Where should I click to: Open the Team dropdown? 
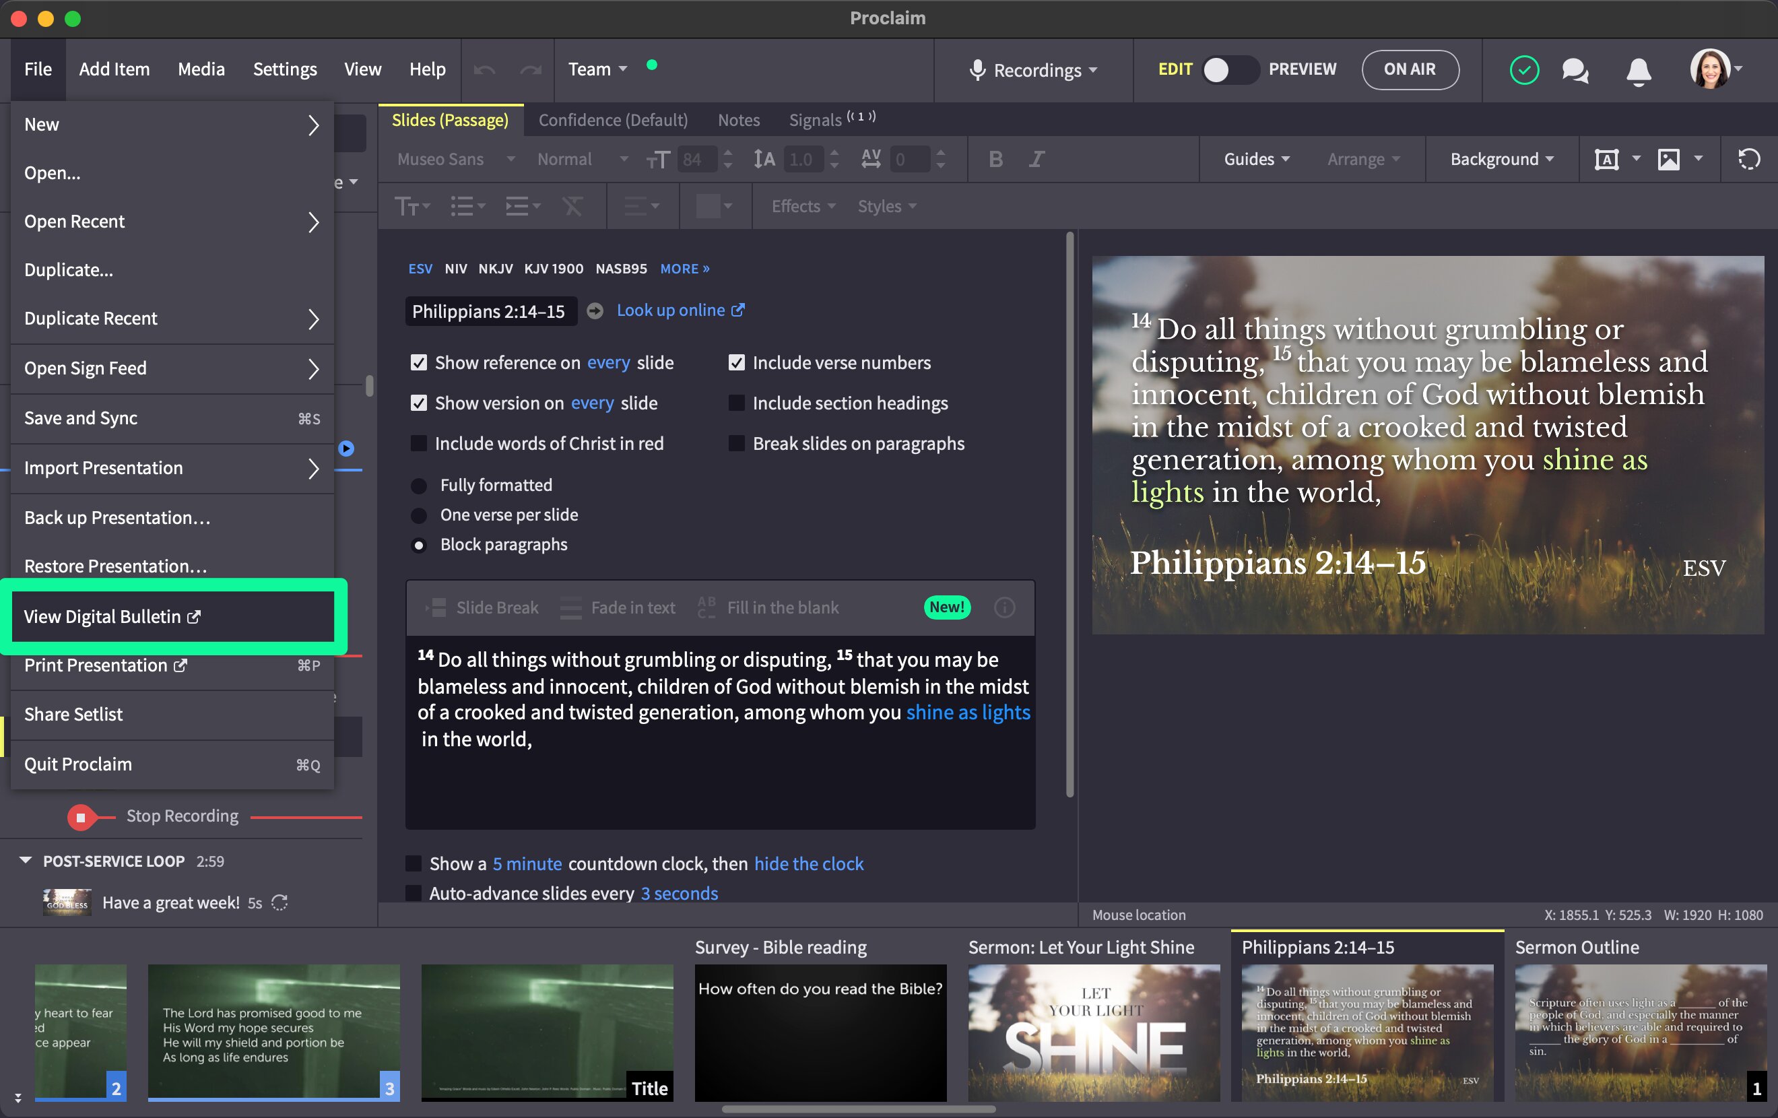coord(597,69)
